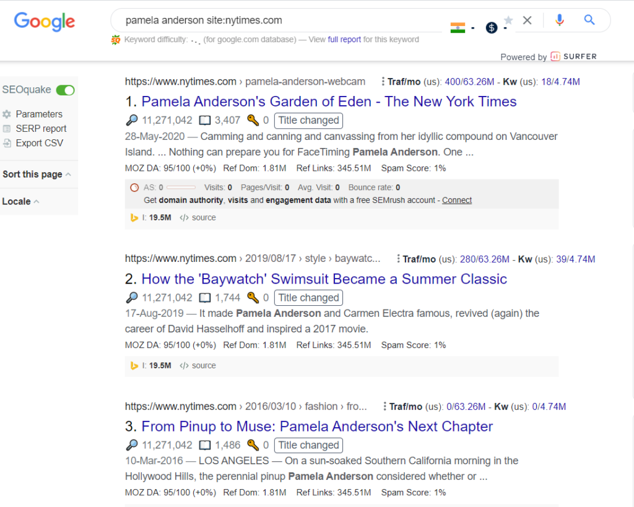Click the export icon beside Export CSV

pyautogui.click(x=7, y=143)
